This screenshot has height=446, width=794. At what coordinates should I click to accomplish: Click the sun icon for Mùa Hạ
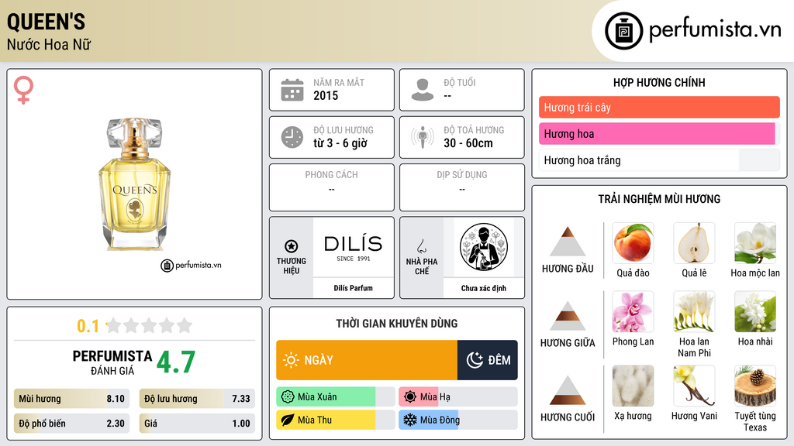(410, 397)
